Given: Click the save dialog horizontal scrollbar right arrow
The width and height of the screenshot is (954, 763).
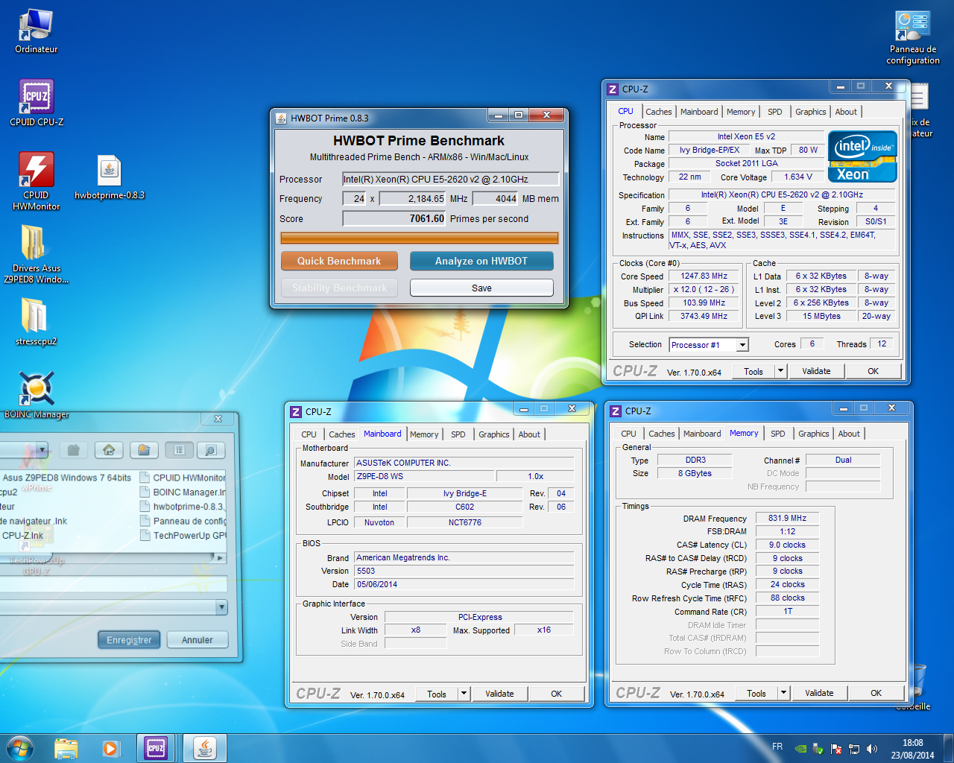Looking at the screenshot, I should click(x=219, y=557).
